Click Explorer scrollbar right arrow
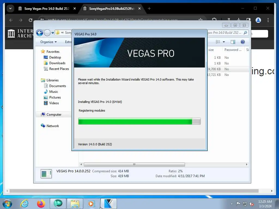 247,164
